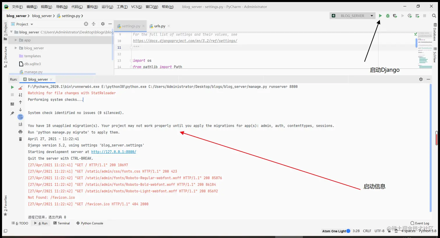The image size is (440, 238).
Task: Open Run panel gear settings
Action: (x=421, y=79)
